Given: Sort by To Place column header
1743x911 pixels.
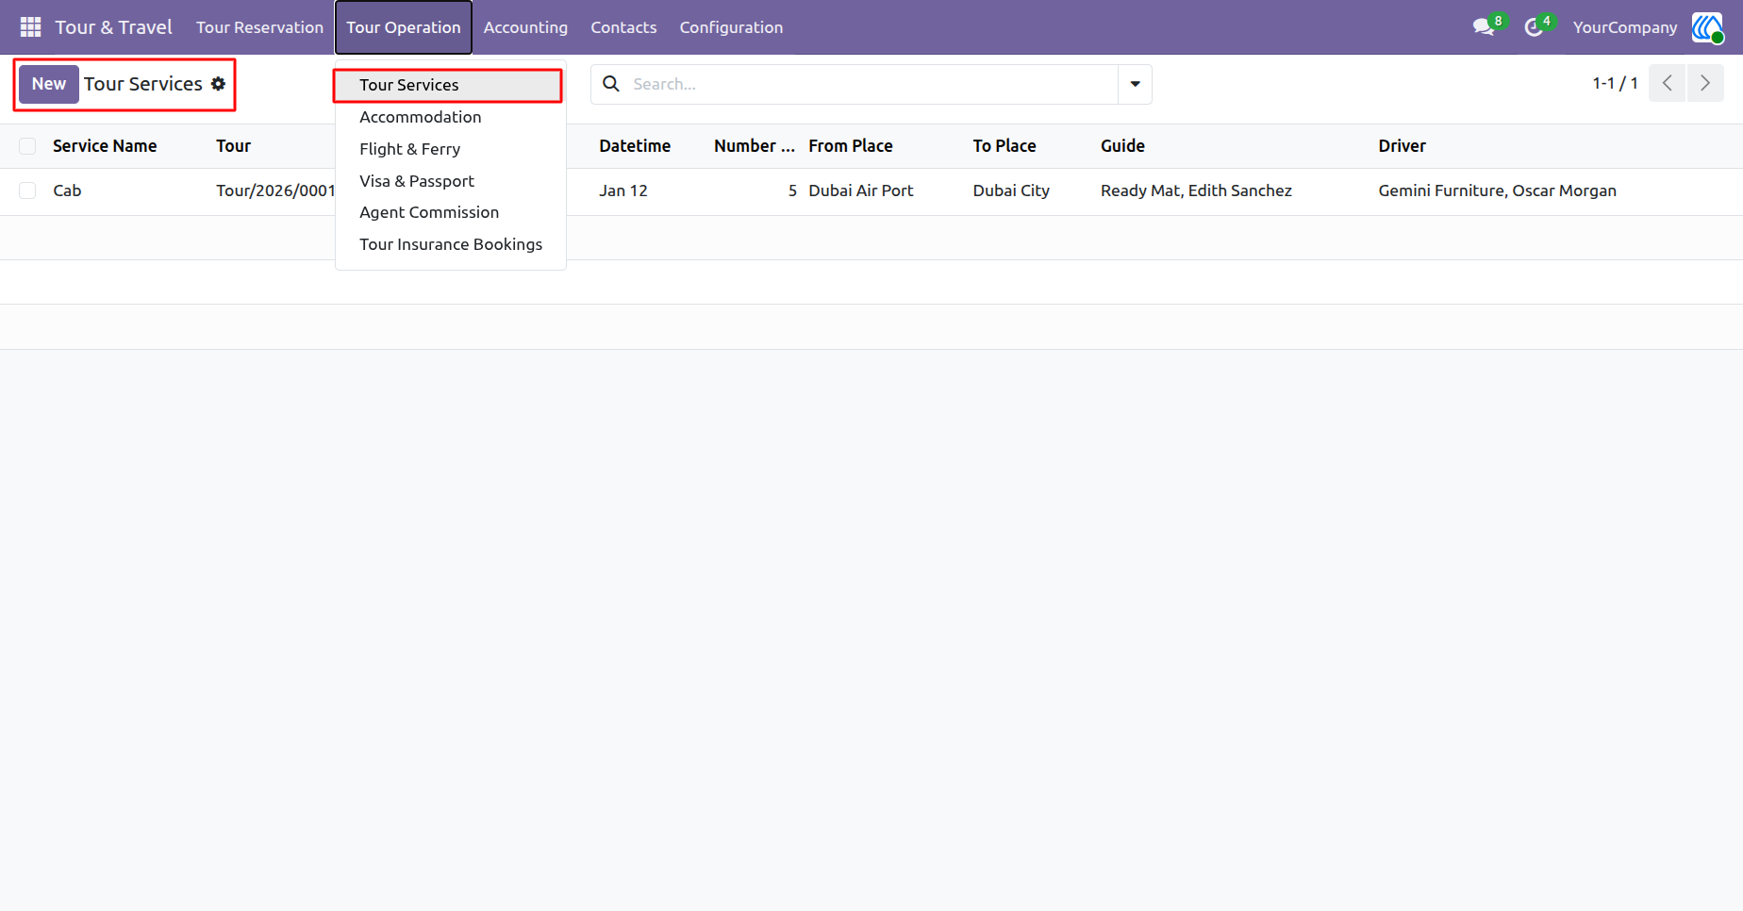Looking at the screenshot, I should 1004,146.
